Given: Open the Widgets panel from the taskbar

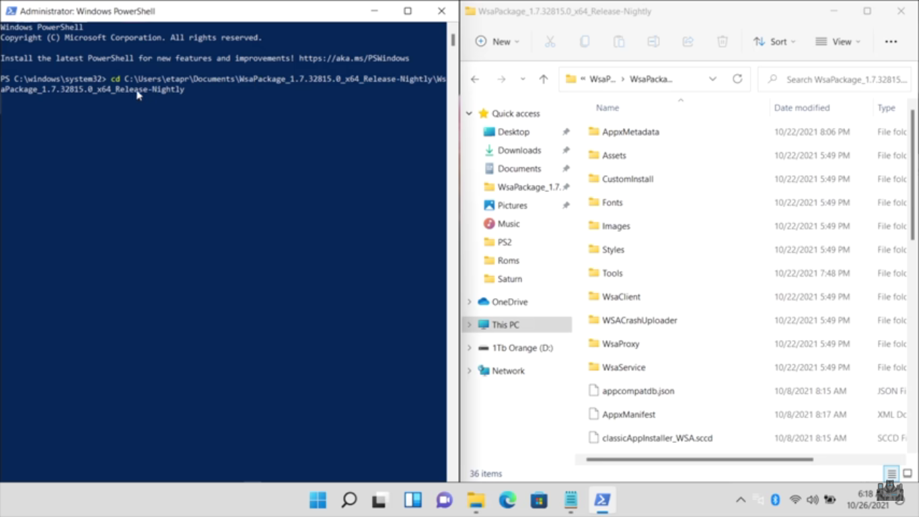Looking at the screenshot, I should [412, 500].
